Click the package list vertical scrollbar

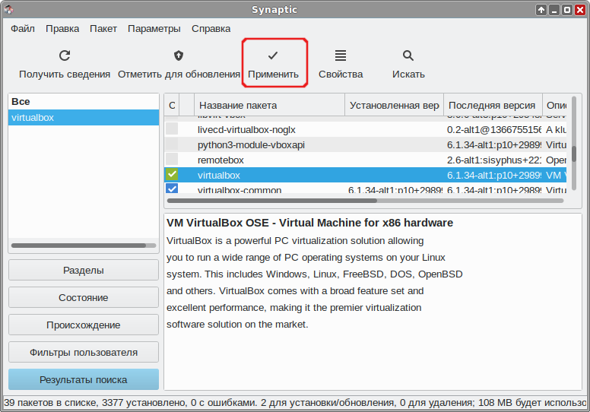[574, 144]
